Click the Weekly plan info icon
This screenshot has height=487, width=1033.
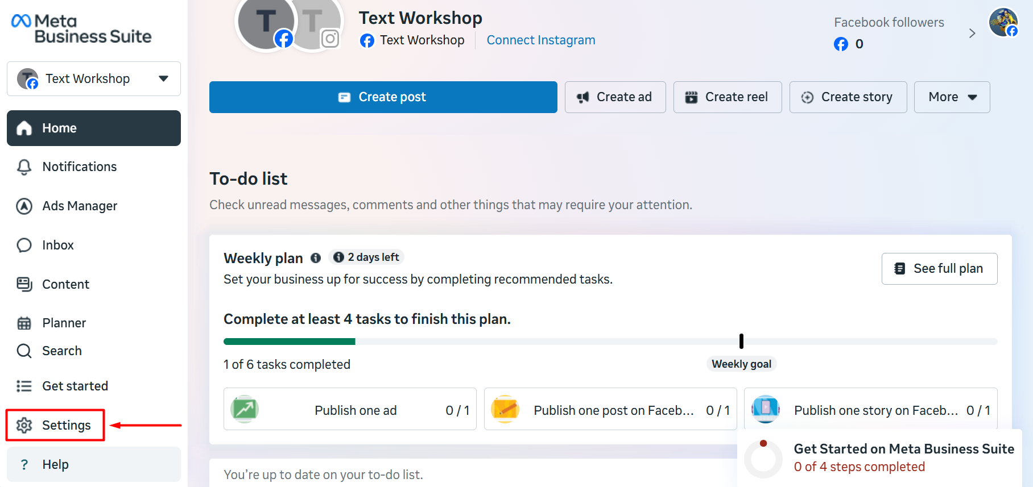click(x=316, y=258)
